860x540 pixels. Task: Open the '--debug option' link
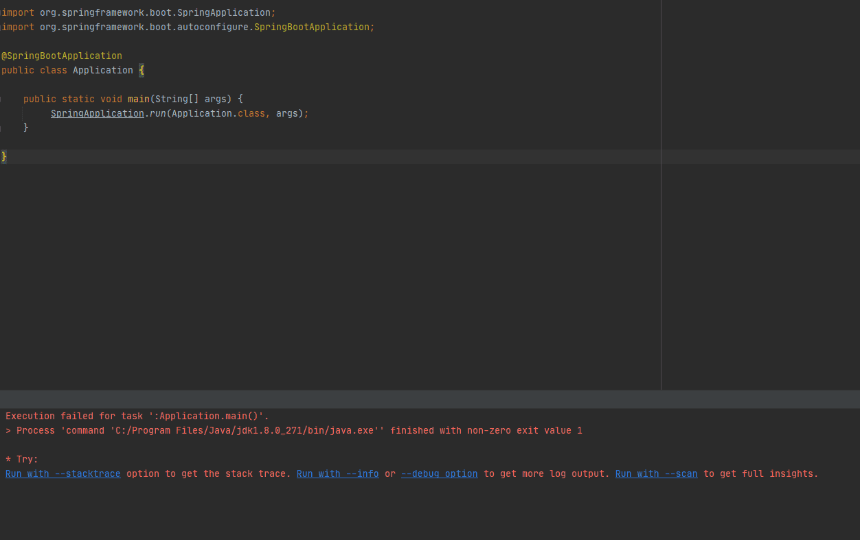(x=439, y=473)
